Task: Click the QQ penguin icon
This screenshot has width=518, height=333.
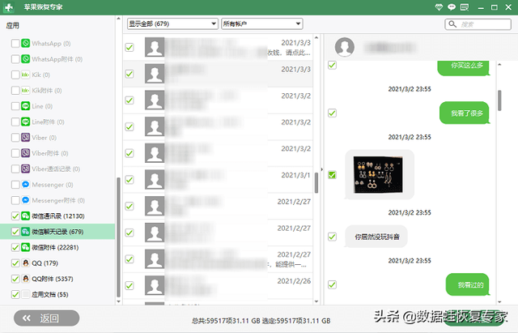Action: [25, 263]
